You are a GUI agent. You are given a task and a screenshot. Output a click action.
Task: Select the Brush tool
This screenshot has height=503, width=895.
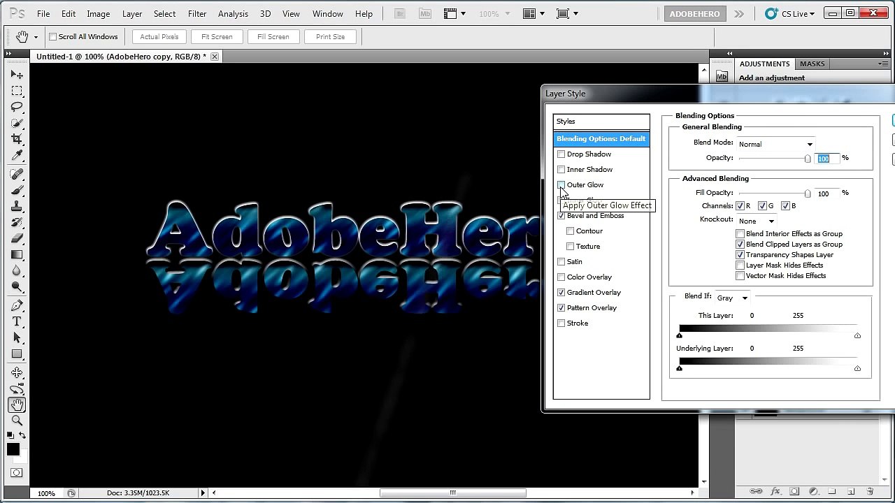click(x=17, y=191)
